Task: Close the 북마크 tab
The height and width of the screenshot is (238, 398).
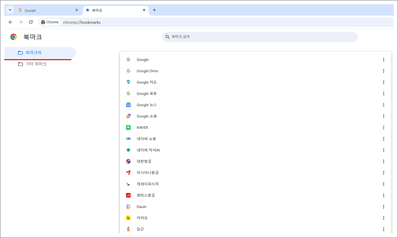Action: (x=144, y=10)
